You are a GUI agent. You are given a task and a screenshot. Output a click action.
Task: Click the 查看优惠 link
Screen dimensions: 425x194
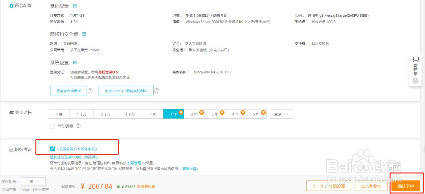[148, 186]
